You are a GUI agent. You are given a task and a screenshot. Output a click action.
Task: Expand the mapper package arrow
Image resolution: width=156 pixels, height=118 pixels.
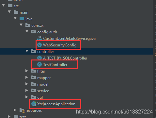click(x=27, y=77)
